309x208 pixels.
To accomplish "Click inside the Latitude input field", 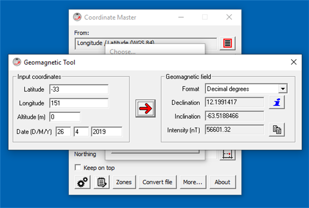I will pos(79,89).
